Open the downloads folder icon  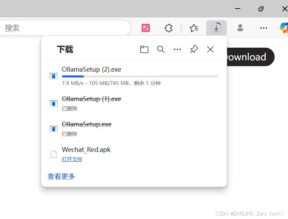click(144, 49)
